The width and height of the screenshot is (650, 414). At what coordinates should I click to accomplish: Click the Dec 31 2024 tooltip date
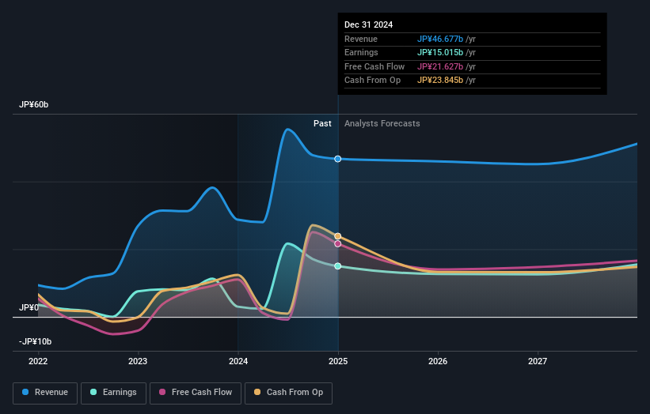pos(368,24)
